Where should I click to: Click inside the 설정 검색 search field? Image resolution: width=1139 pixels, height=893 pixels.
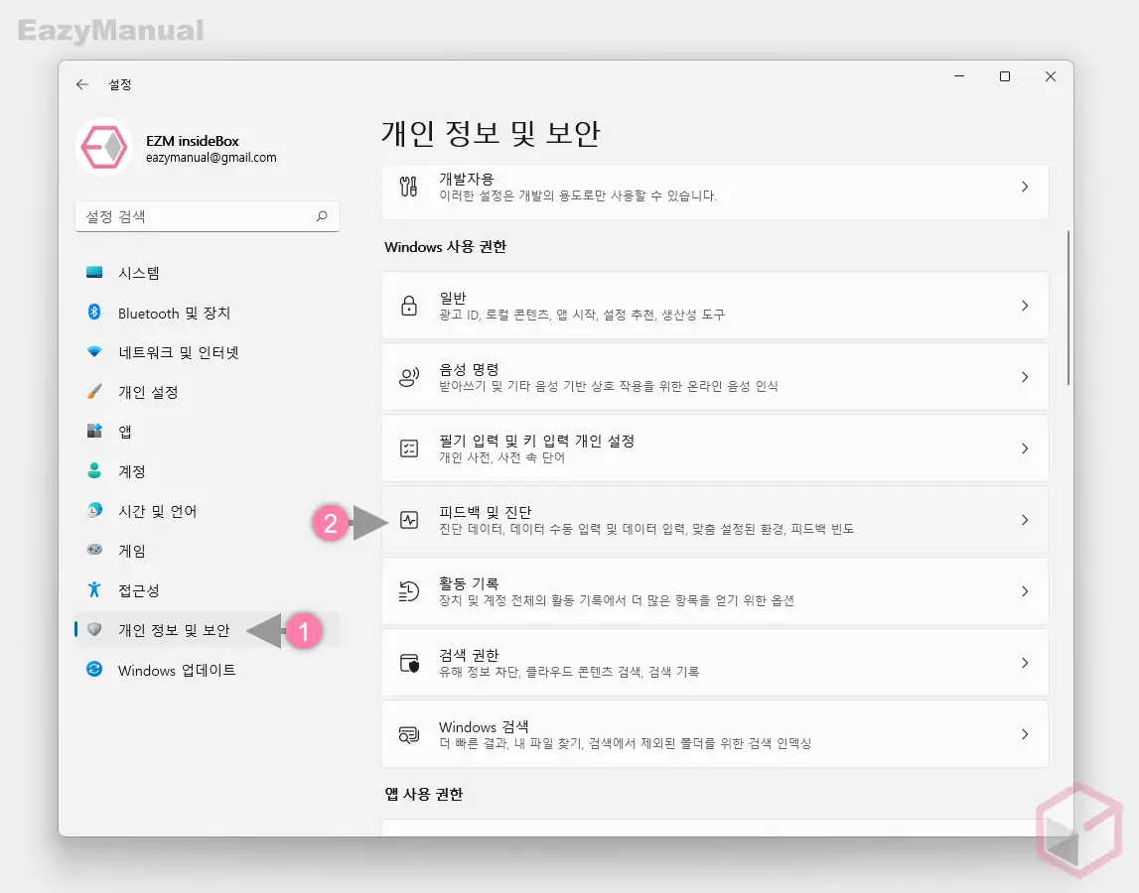click(199, 216)
